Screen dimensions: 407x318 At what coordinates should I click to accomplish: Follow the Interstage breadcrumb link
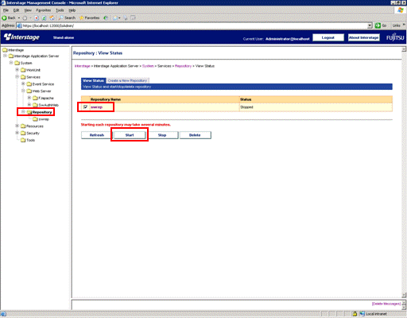click(83, 66)
